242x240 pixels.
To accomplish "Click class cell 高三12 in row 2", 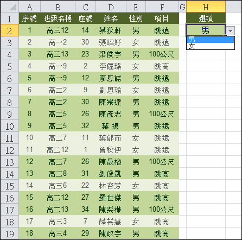I will [58, 30].
